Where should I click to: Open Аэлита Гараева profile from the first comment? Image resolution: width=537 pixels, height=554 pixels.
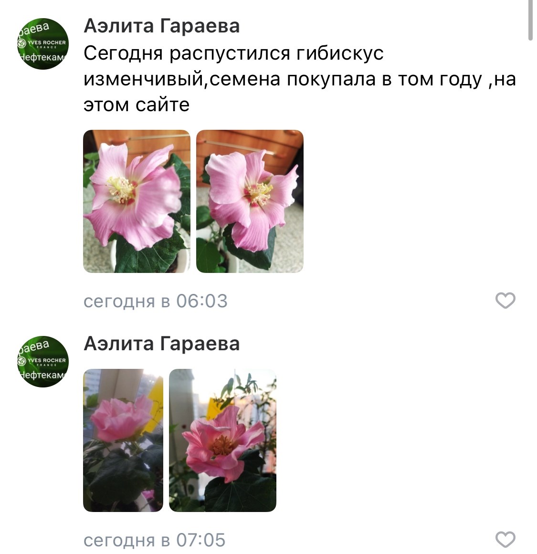[161, 26]
